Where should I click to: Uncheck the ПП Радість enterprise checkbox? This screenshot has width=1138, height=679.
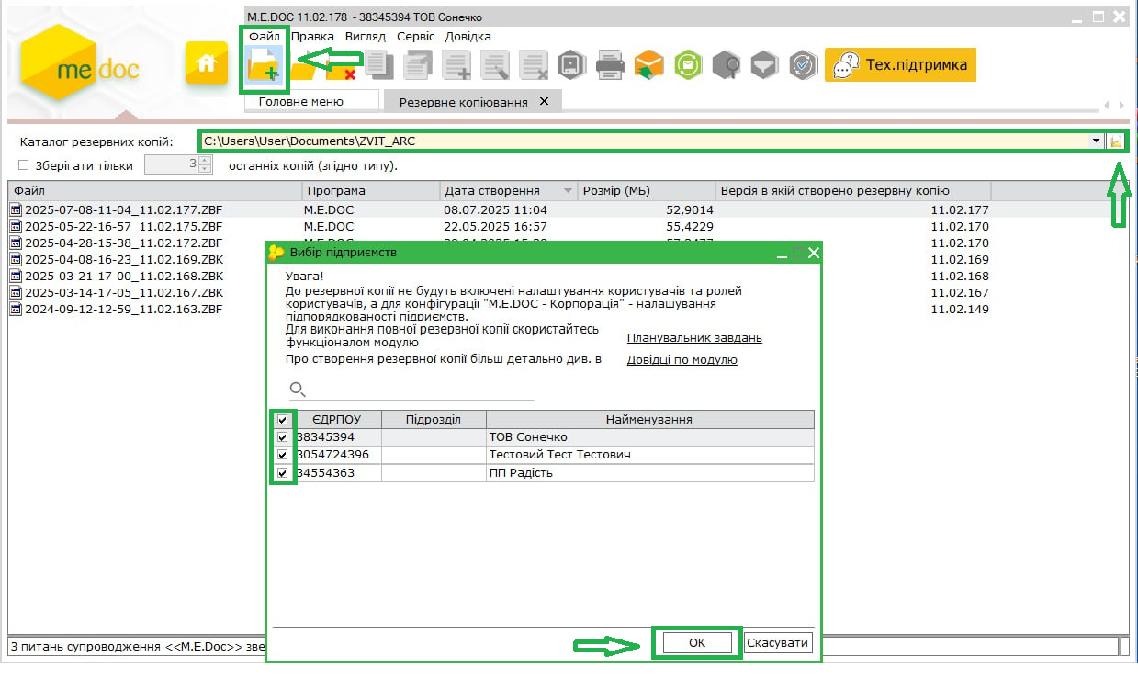click(283, 473)
